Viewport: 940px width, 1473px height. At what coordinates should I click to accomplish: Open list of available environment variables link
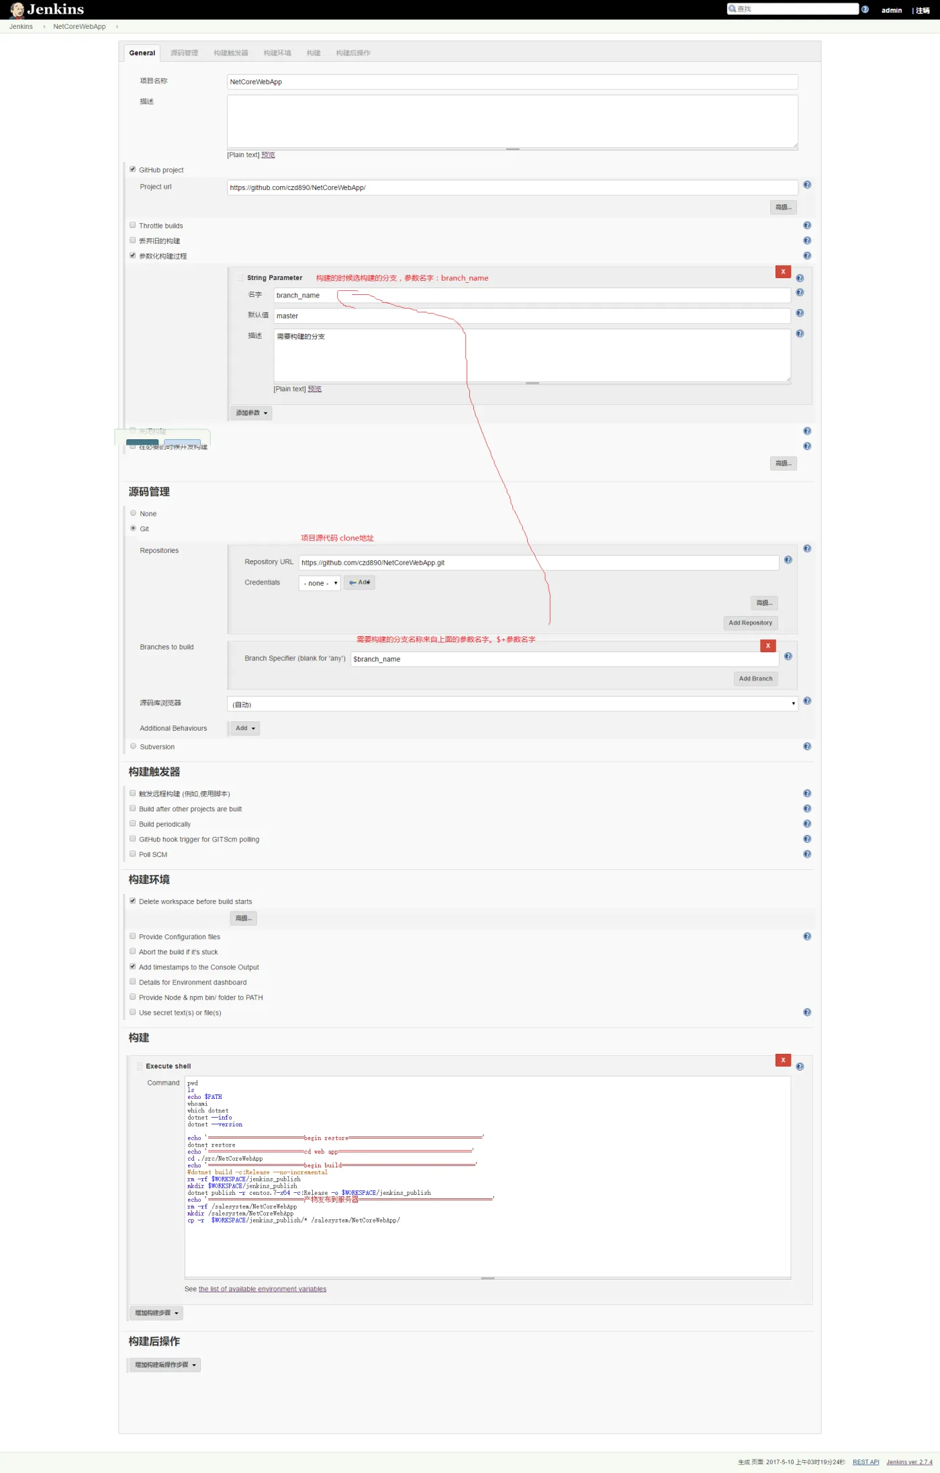click(263, 1289)
